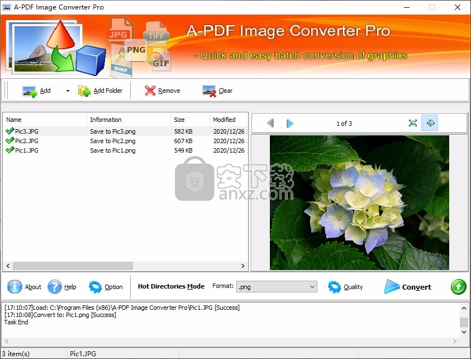Click the '1 of 3' preview counter

point(344,123)
